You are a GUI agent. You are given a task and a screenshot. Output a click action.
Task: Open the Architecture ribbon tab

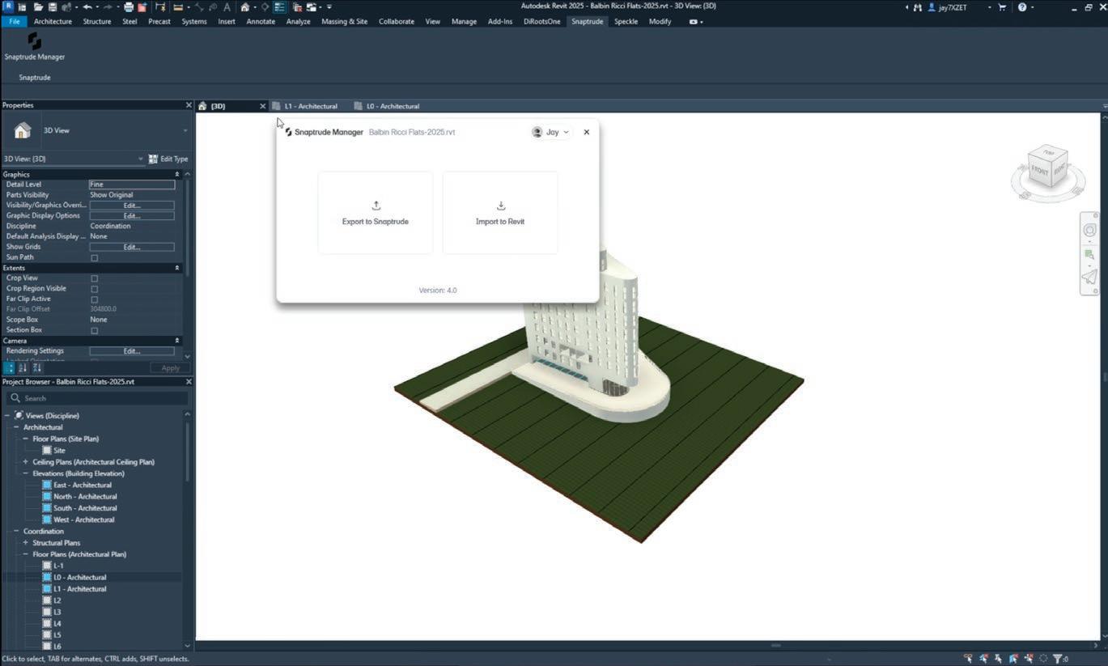53,22
